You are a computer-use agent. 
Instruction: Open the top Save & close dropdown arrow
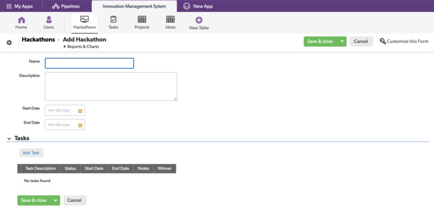point(342,41)
